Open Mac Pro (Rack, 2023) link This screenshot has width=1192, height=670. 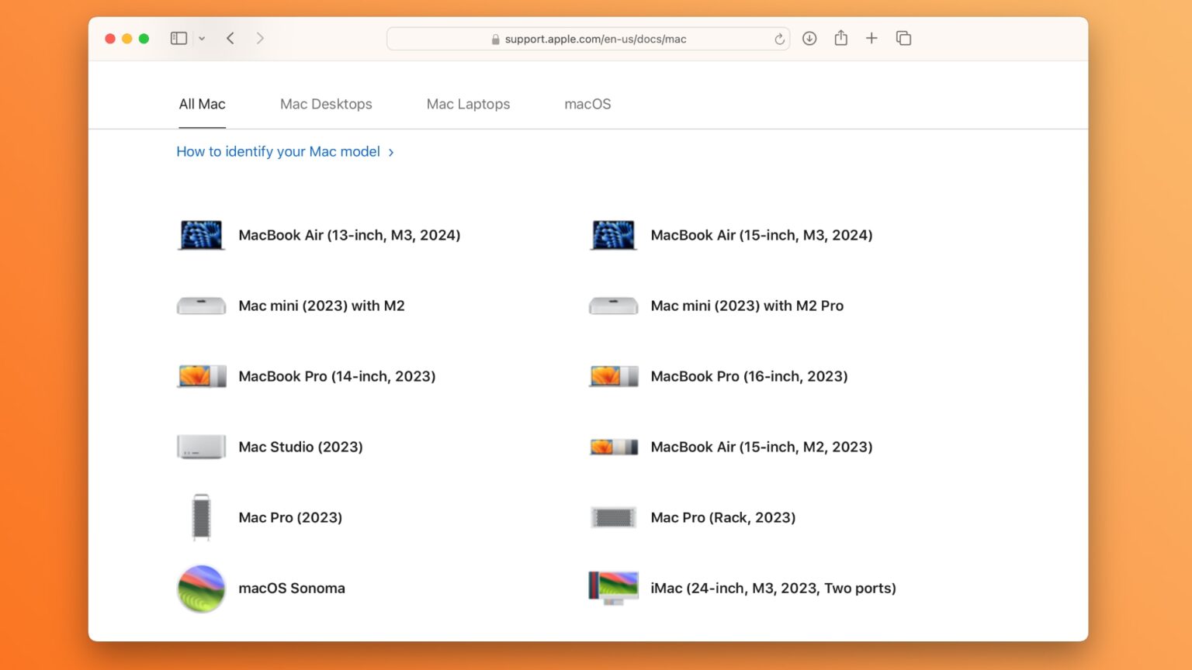point(722,517)
